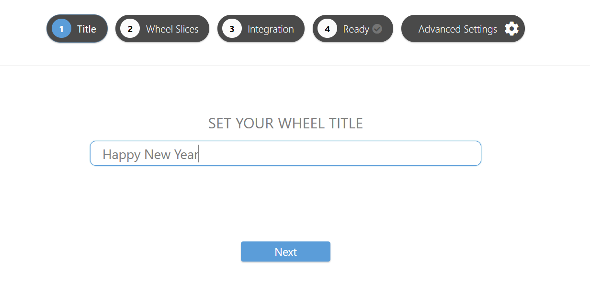Click the step 4 number circle
The width and height of the screenshot is (590, 297).
(327, 29)
